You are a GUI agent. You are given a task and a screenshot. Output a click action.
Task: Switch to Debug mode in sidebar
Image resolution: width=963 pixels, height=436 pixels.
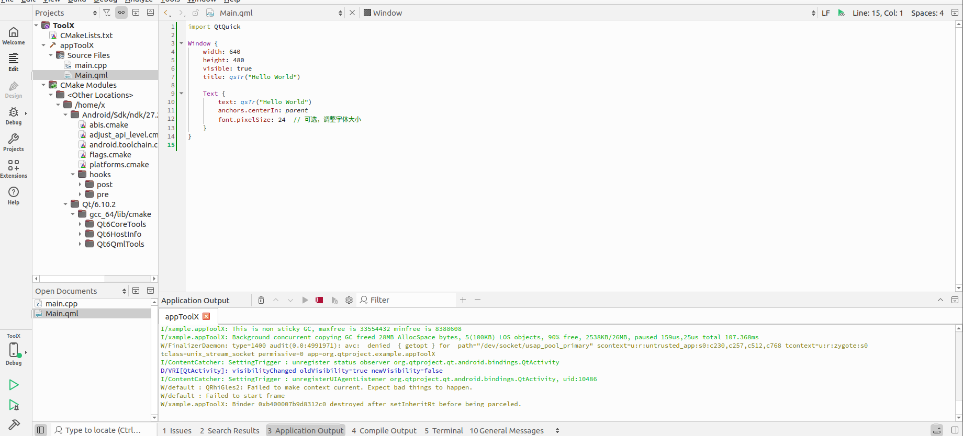(x=14, y=116)
